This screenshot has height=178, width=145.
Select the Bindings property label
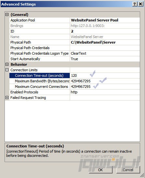pyautogui.click(x=17, y=26)
